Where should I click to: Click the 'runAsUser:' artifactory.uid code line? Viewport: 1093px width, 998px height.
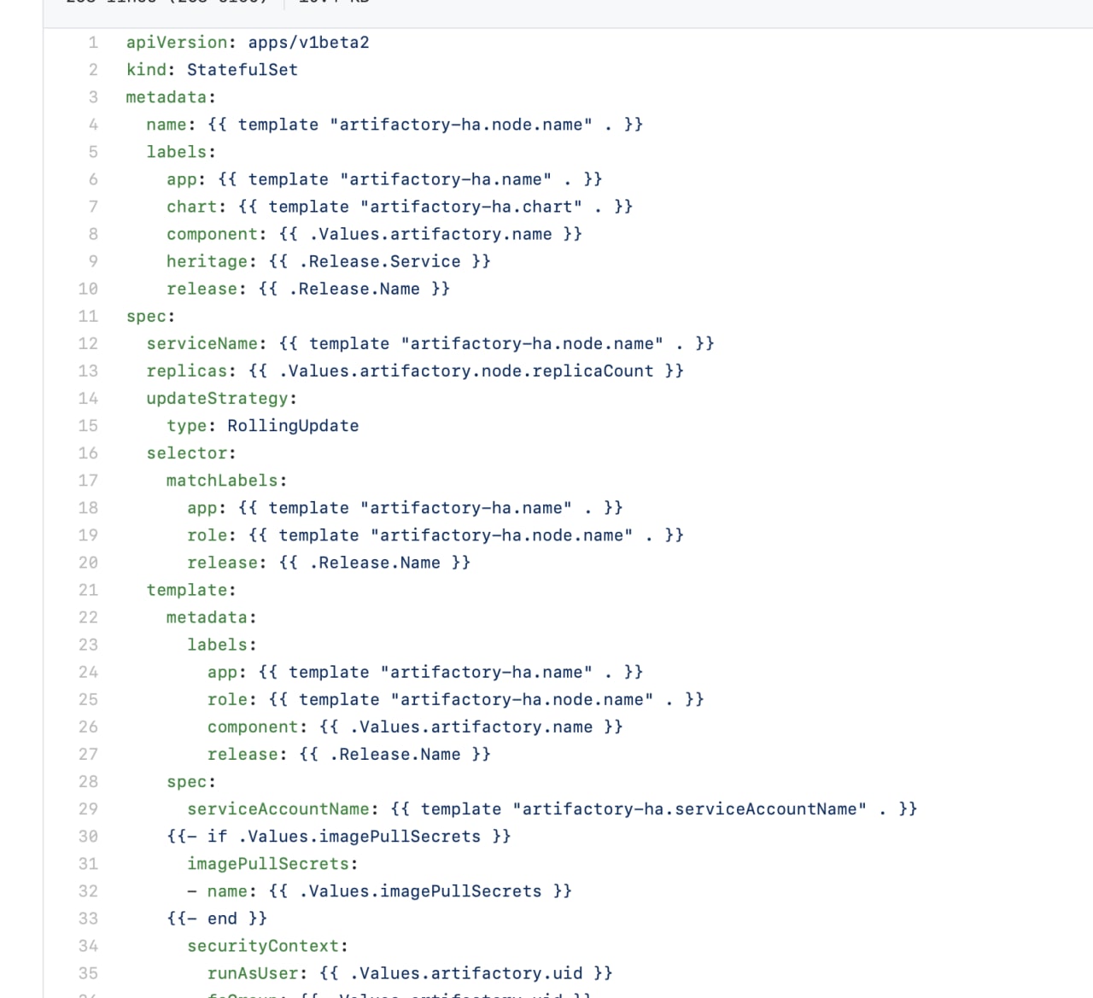[410, 973]
